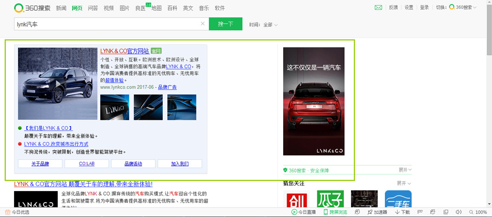
Task: Clear the search box with the X icon
Action: point(203,23)
